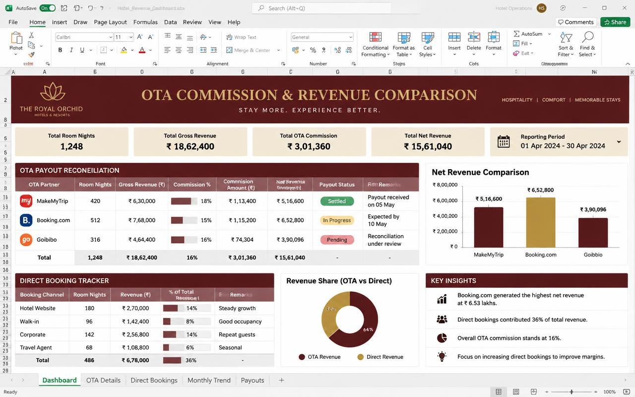
Task: Click the Booking.com chart bar
Action: point(541,222)
